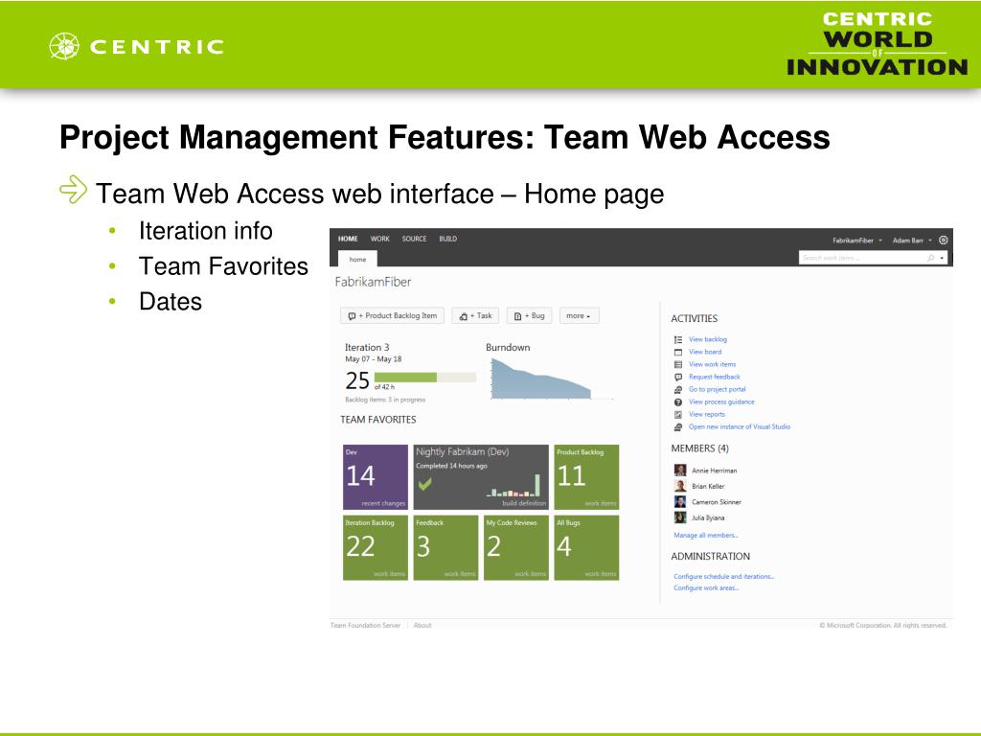981x736 pixels.
Task: Open the Dev recent changes tile
Action: pyautogui.click(x=376, y=477)
